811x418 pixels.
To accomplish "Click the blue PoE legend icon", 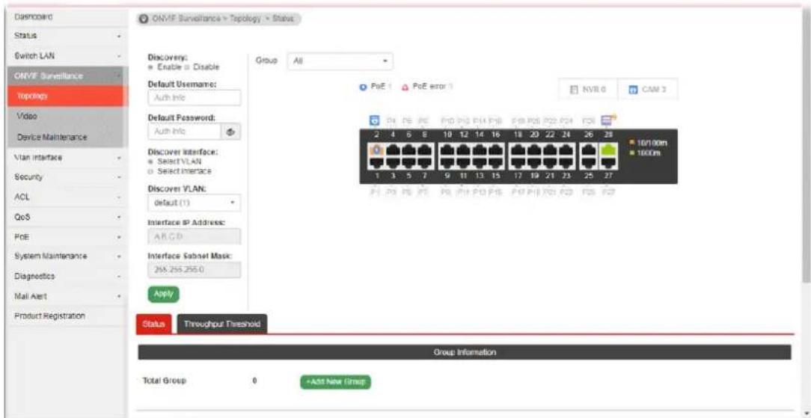I will pyautogui.click(x=363, y=87).
